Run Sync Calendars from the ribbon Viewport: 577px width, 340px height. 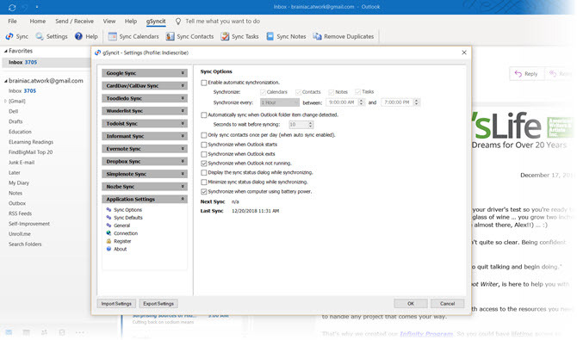133,36
